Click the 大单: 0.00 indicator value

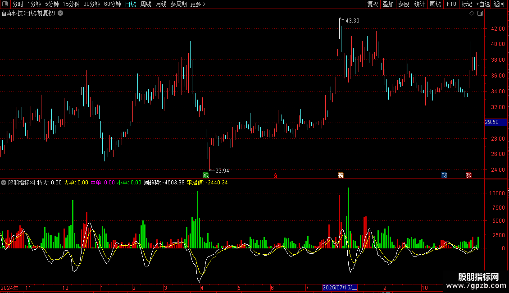76,183
